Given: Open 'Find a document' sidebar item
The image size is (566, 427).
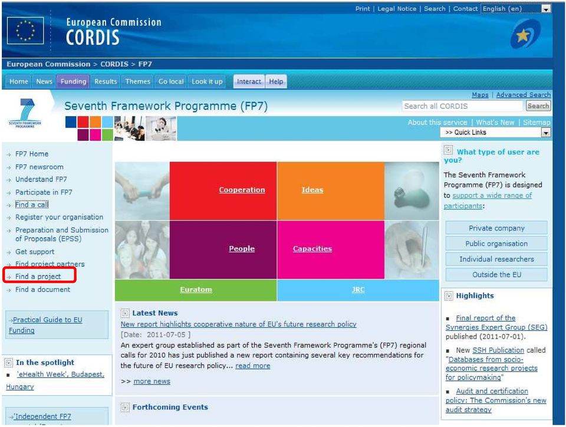Looking at the screenshot, I should [x=42, y=290].
